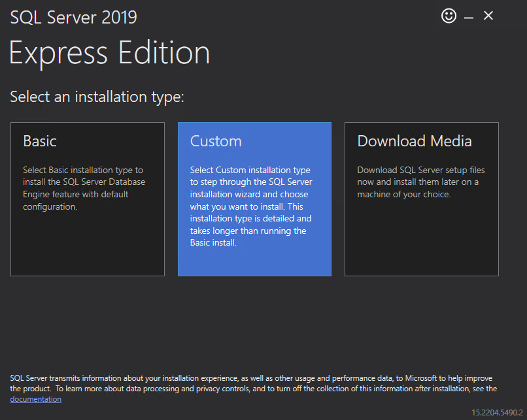Minimize the SQL Server installer window
Viewport: 527px width, 420px height.
pos(469,15)
